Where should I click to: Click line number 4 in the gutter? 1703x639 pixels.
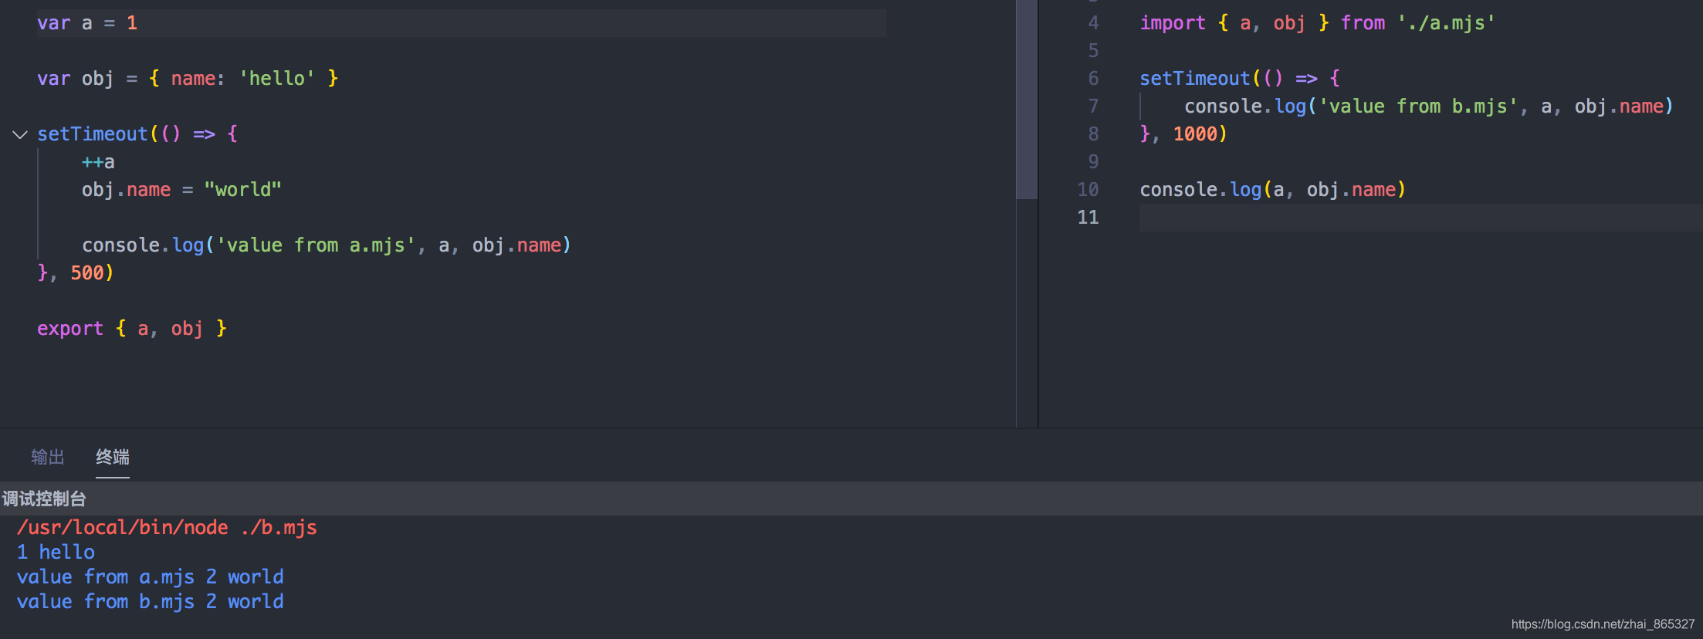1093,23
